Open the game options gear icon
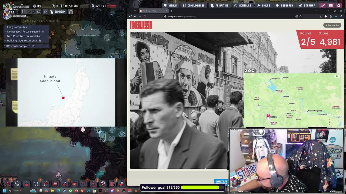Screen dimensions: 346x194 [339, 5]
